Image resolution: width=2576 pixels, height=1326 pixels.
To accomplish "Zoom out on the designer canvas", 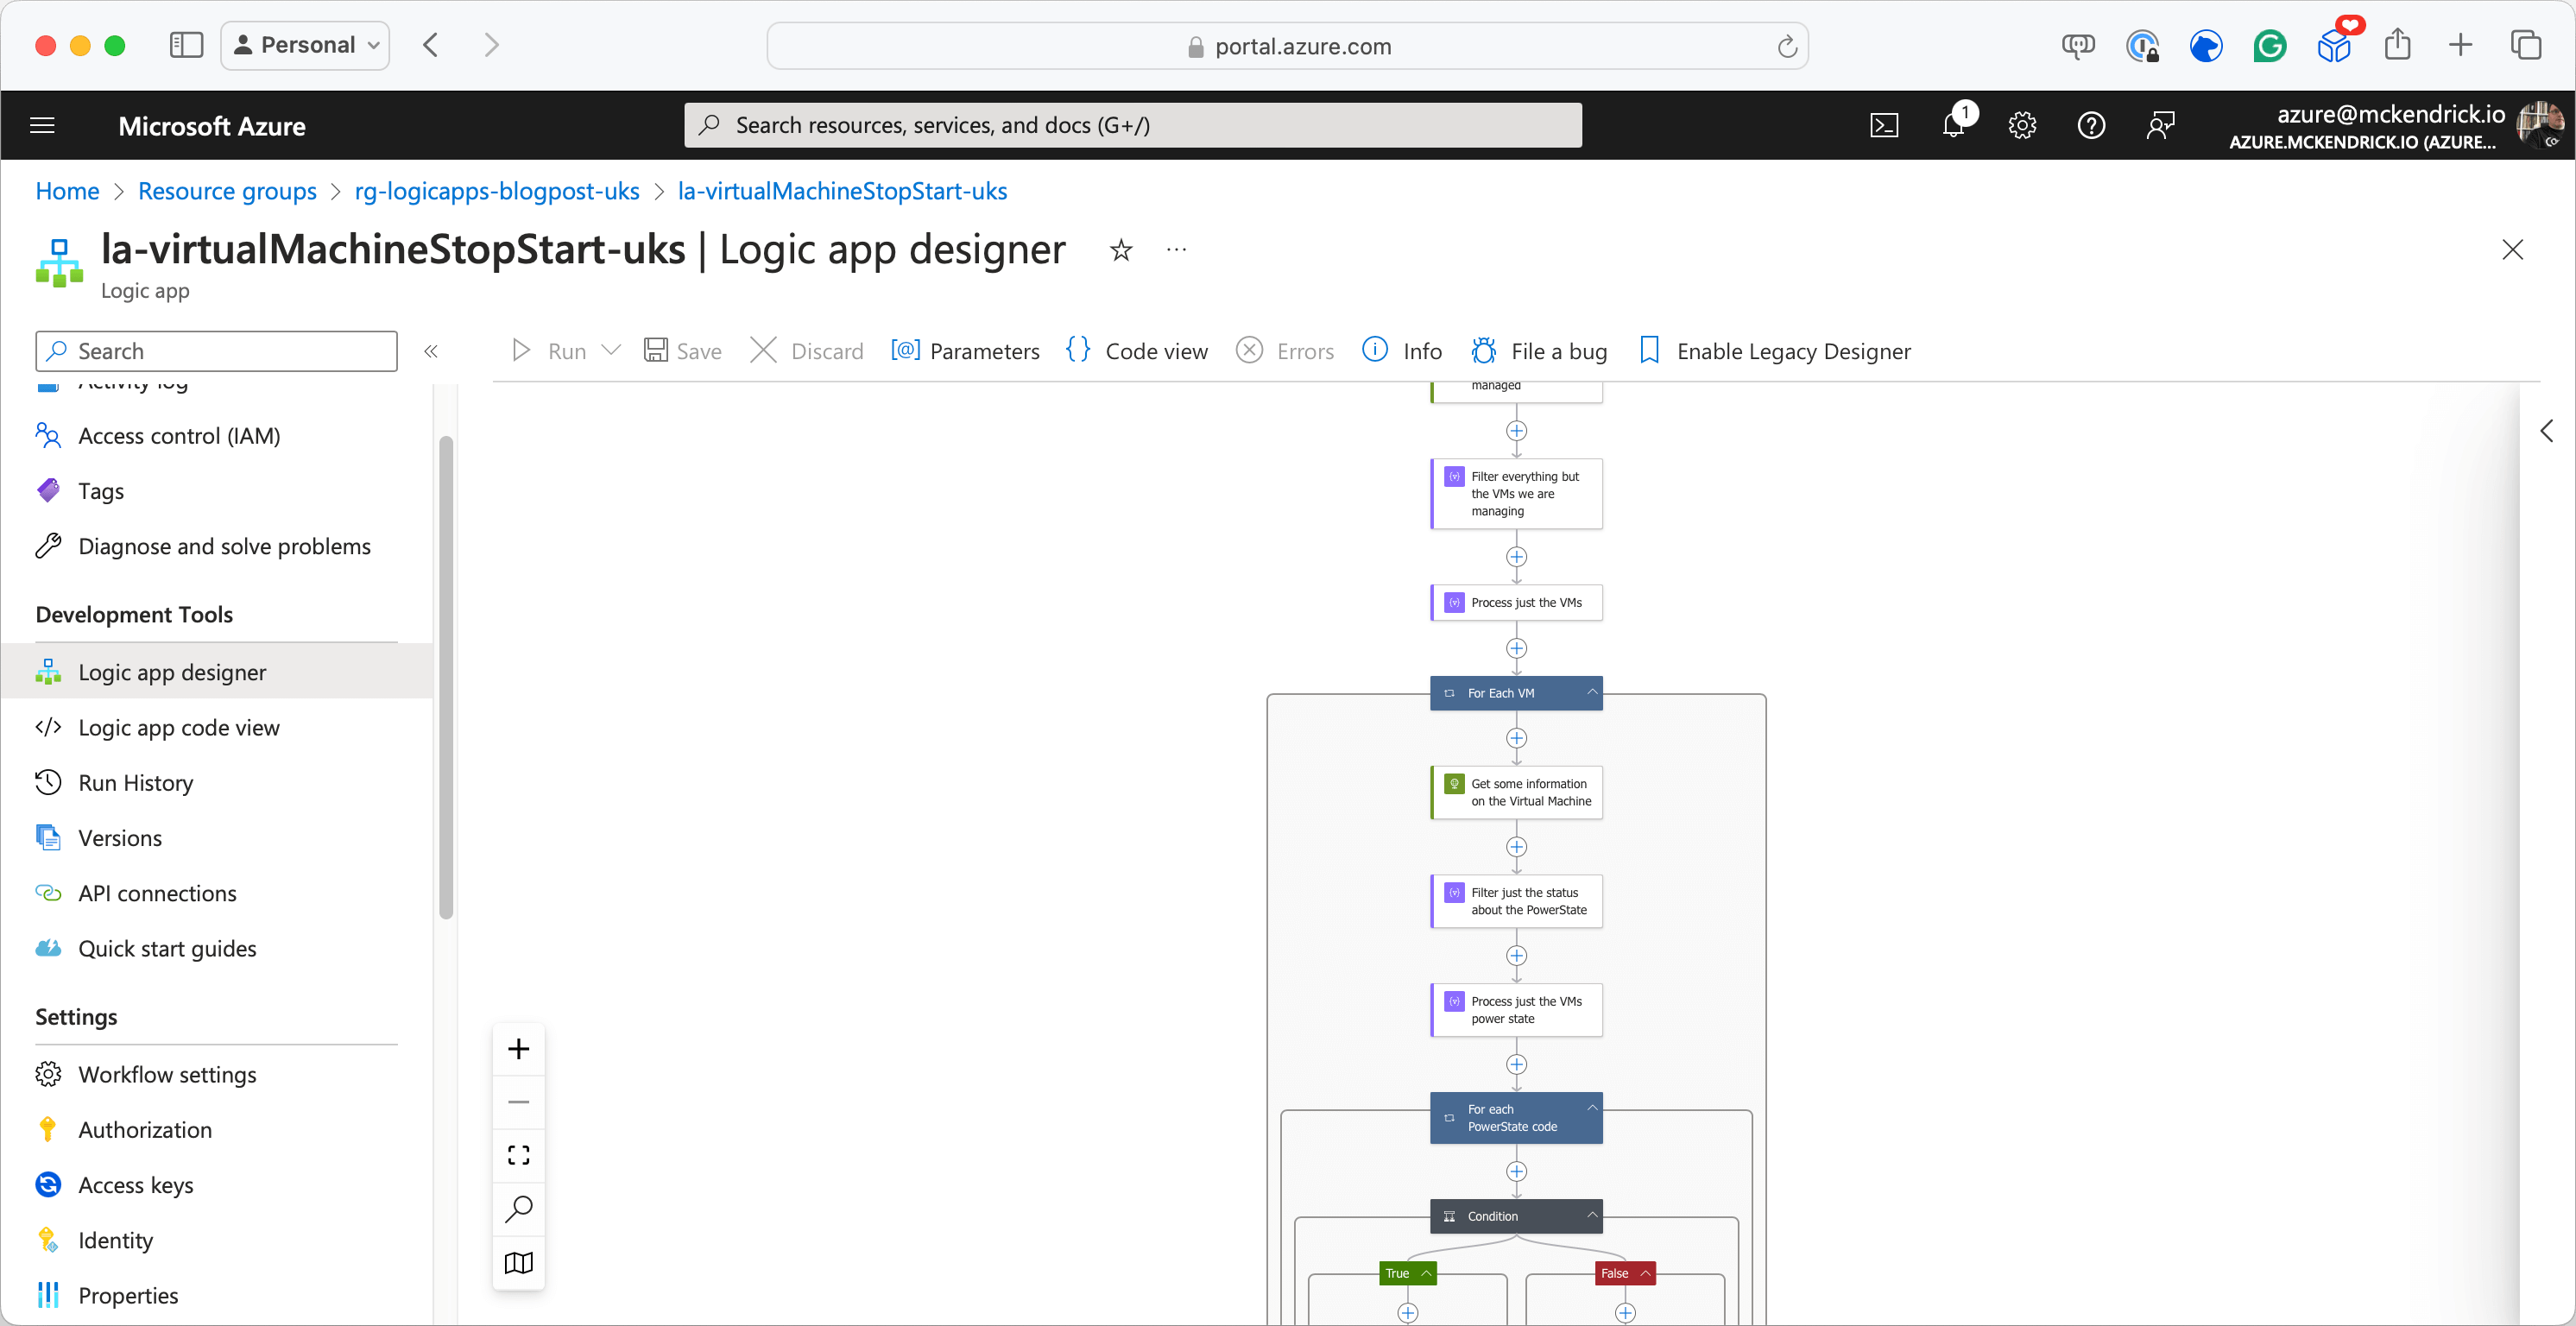I will pyautogui.click(x=518, y=1102).
